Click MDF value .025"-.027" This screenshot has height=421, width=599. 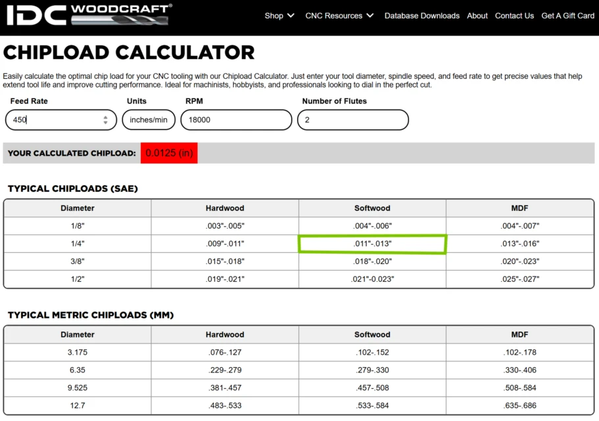(x=520, y=279)
